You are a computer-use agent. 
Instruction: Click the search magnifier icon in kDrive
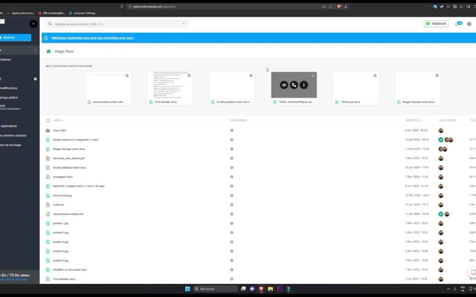(50, 24)
